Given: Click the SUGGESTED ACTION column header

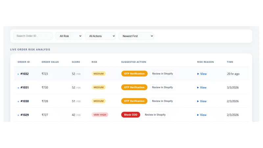Looking at the screenshot, I should (x=134, y=62).
